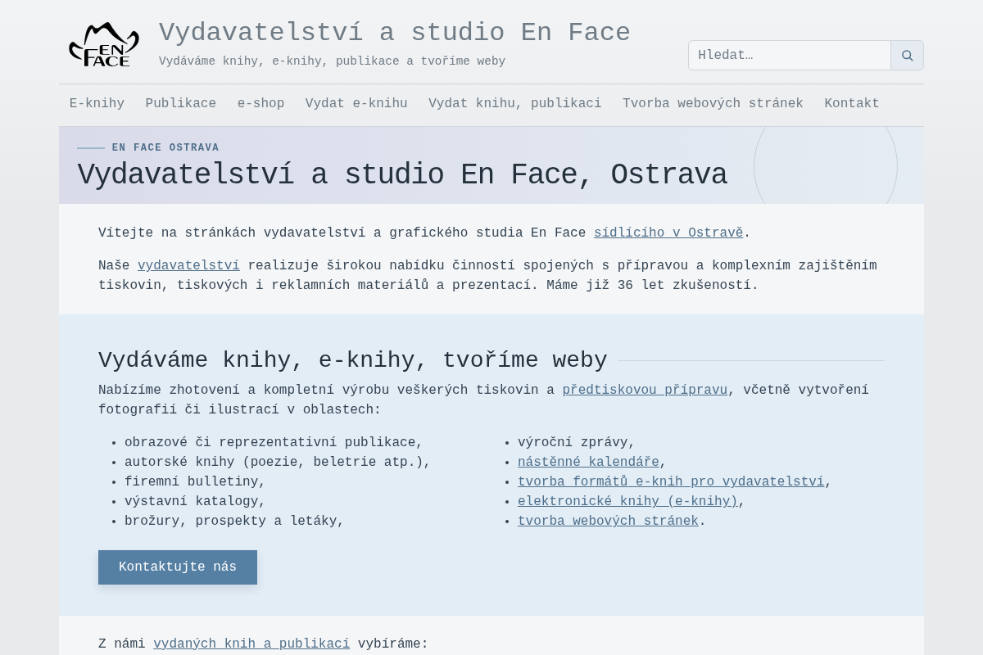
Task: Click list item výstavní katalogy
Action: click(195, 502)
